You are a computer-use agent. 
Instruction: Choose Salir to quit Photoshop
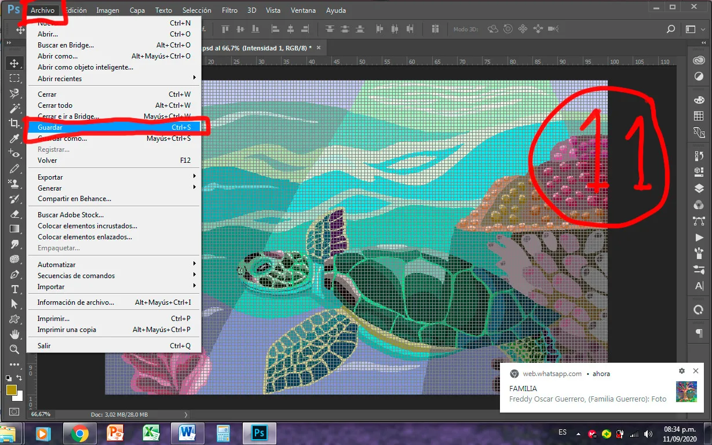click(x=114, y=345)
